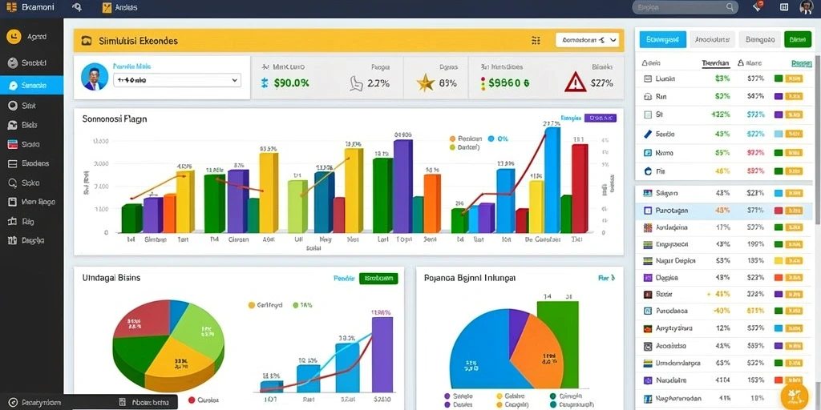Click the green Brobaum button in Undagal Bisins panel

coord(378,278)
